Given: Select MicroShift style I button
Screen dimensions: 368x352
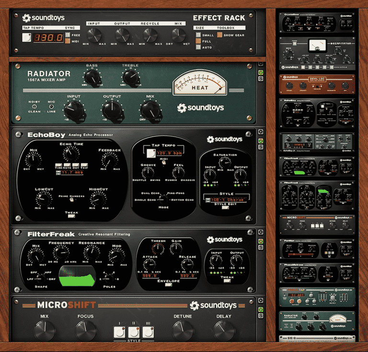Looking at the screenshot, I should click(x=119, y=332).
